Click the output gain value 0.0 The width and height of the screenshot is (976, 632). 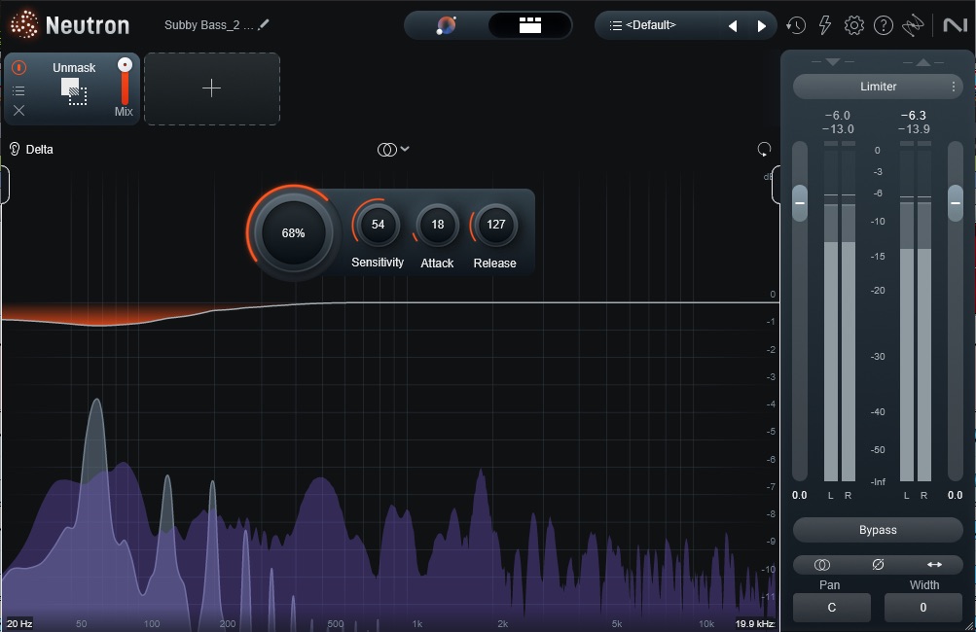[x=955, y=496]
